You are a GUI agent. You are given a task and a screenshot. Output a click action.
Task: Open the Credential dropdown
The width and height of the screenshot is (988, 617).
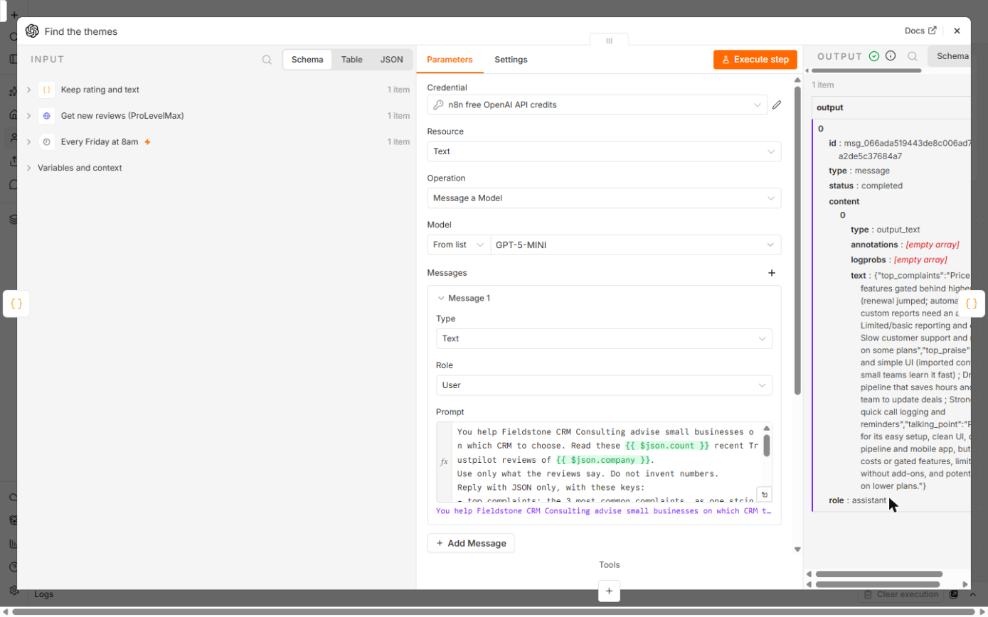coord(597,105)
